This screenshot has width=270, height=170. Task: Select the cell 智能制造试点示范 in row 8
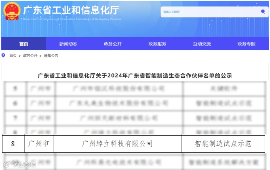[x=223, y=144]
